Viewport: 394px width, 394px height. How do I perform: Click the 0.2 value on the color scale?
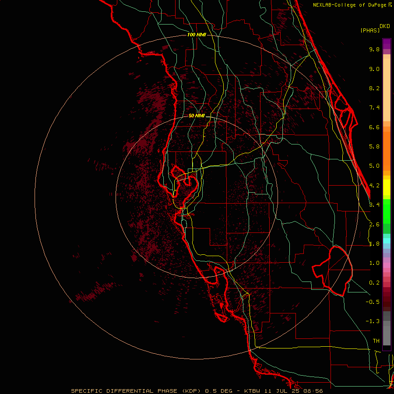[374, 283]
